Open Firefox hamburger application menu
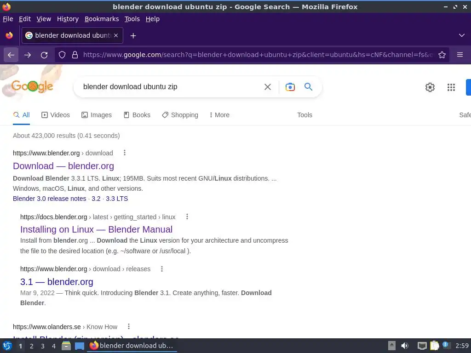 click(460, 55)
